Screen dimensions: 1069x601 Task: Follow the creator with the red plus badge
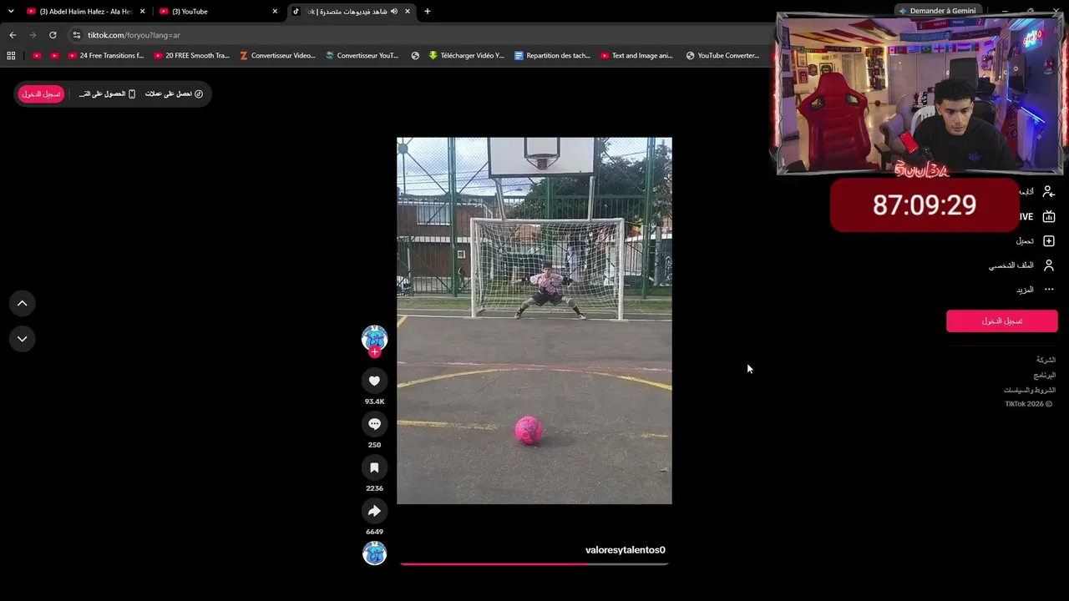374,352
